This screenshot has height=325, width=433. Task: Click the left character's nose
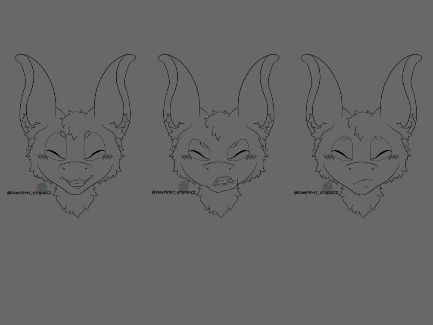tap(75, 168)
